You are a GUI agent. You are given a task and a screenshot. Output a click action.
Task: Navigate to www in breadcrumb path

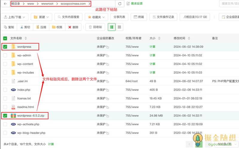click(30, 4)
